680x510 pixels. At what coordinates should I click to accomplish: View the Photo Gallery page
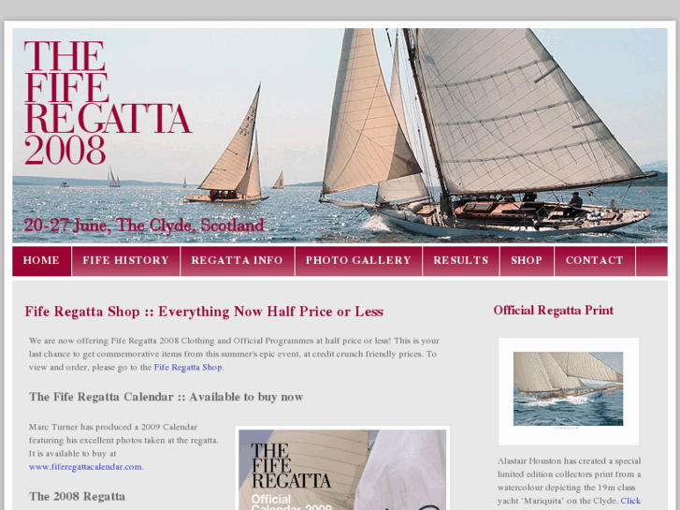pos(358,261)
